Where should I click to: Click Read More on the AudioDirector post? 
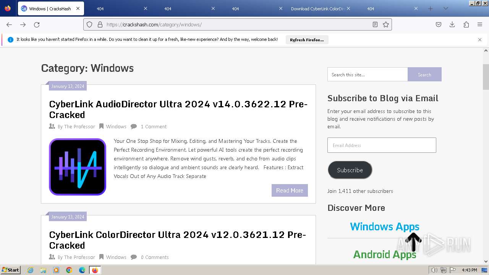290,190
